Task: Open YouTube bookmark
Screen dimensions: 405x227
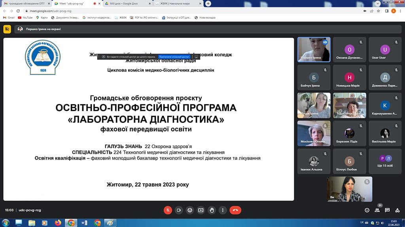Action: pos(25,18)
